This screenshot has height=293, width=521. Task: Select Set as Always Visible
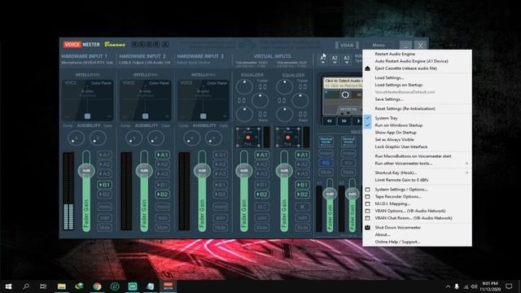tap(394, 140)
